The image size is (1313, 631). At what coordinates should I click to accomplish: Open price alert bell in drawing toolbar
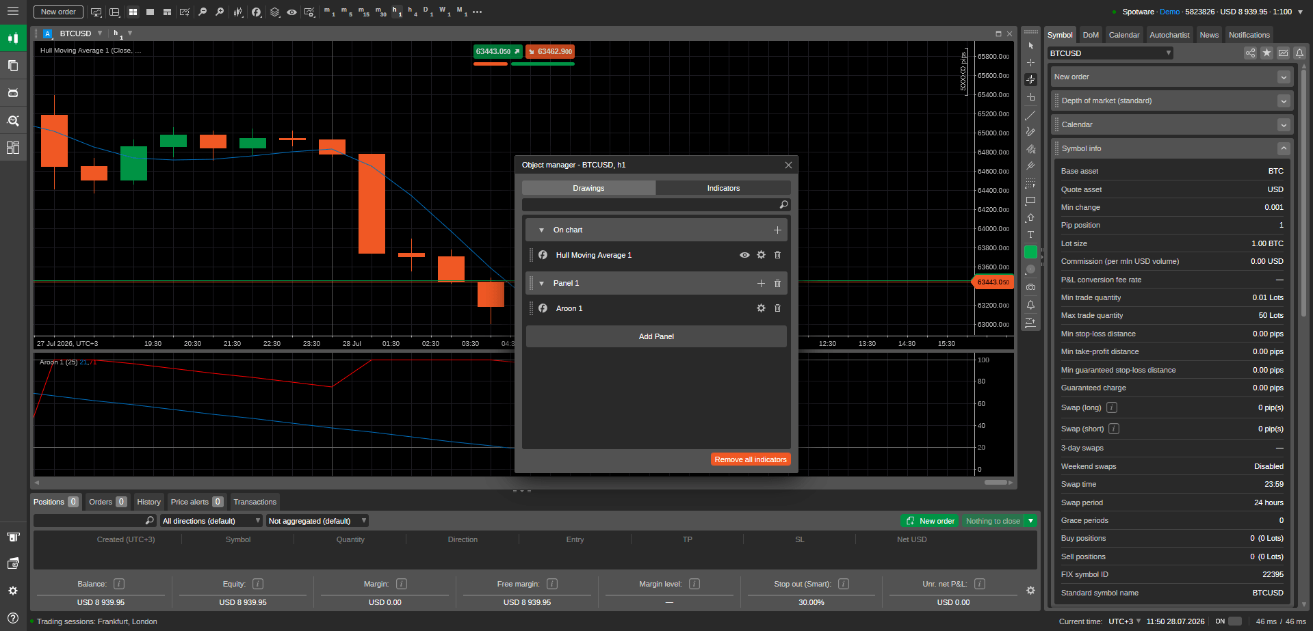tap(1030, 305)
